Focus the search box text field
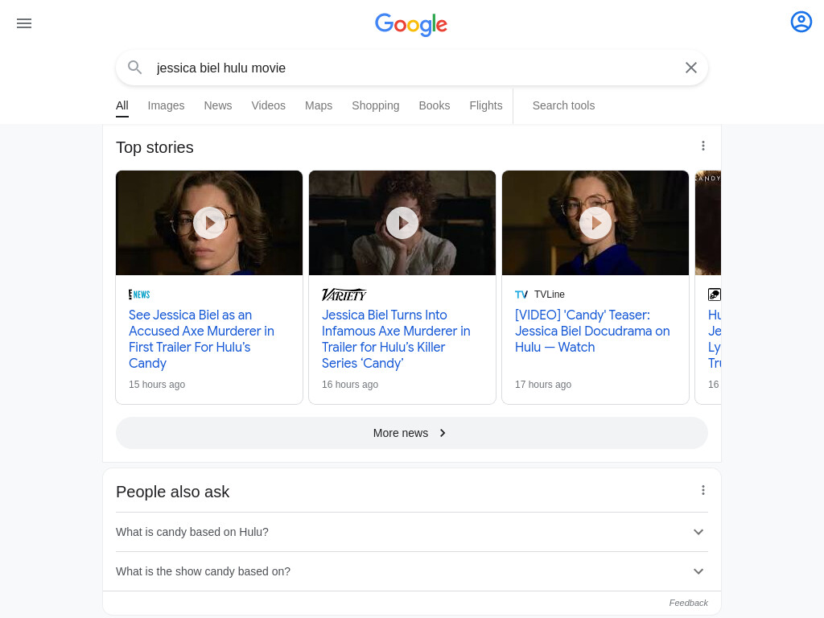The image size is (824, 618). [x=412, y=68]
